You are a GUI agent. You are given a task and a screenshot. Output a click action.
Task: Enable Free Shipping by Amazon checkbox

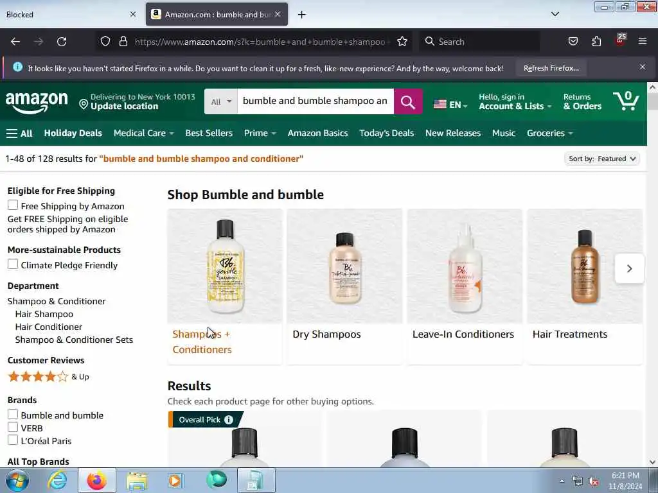(x=13, y=205)
